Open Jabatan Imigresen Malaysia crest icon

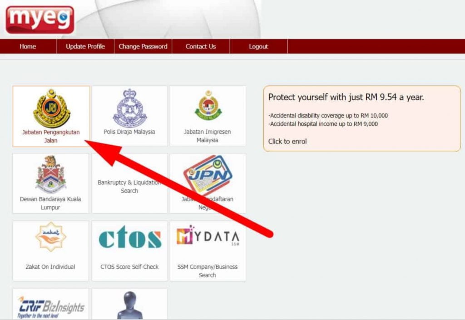[208, 106]
